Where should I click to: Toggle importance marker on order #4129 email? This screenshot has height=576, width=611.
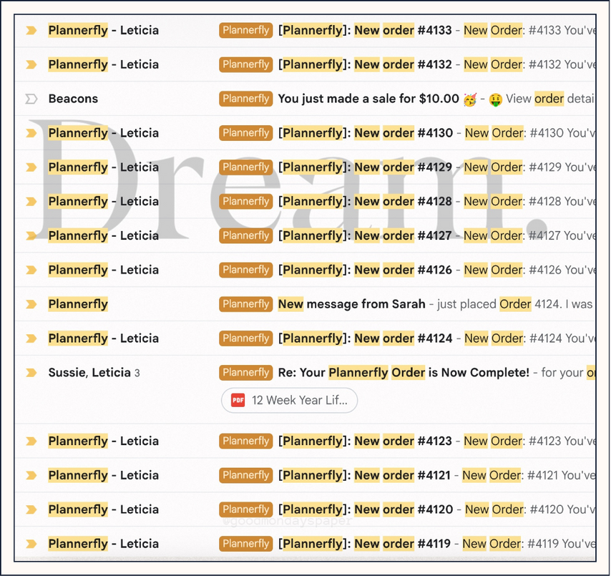pyautogui.click(x=31, y=167)
